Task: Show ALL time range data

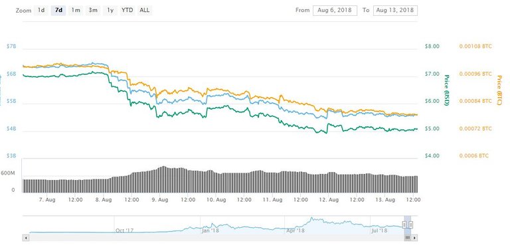Action: click(144, 11)
